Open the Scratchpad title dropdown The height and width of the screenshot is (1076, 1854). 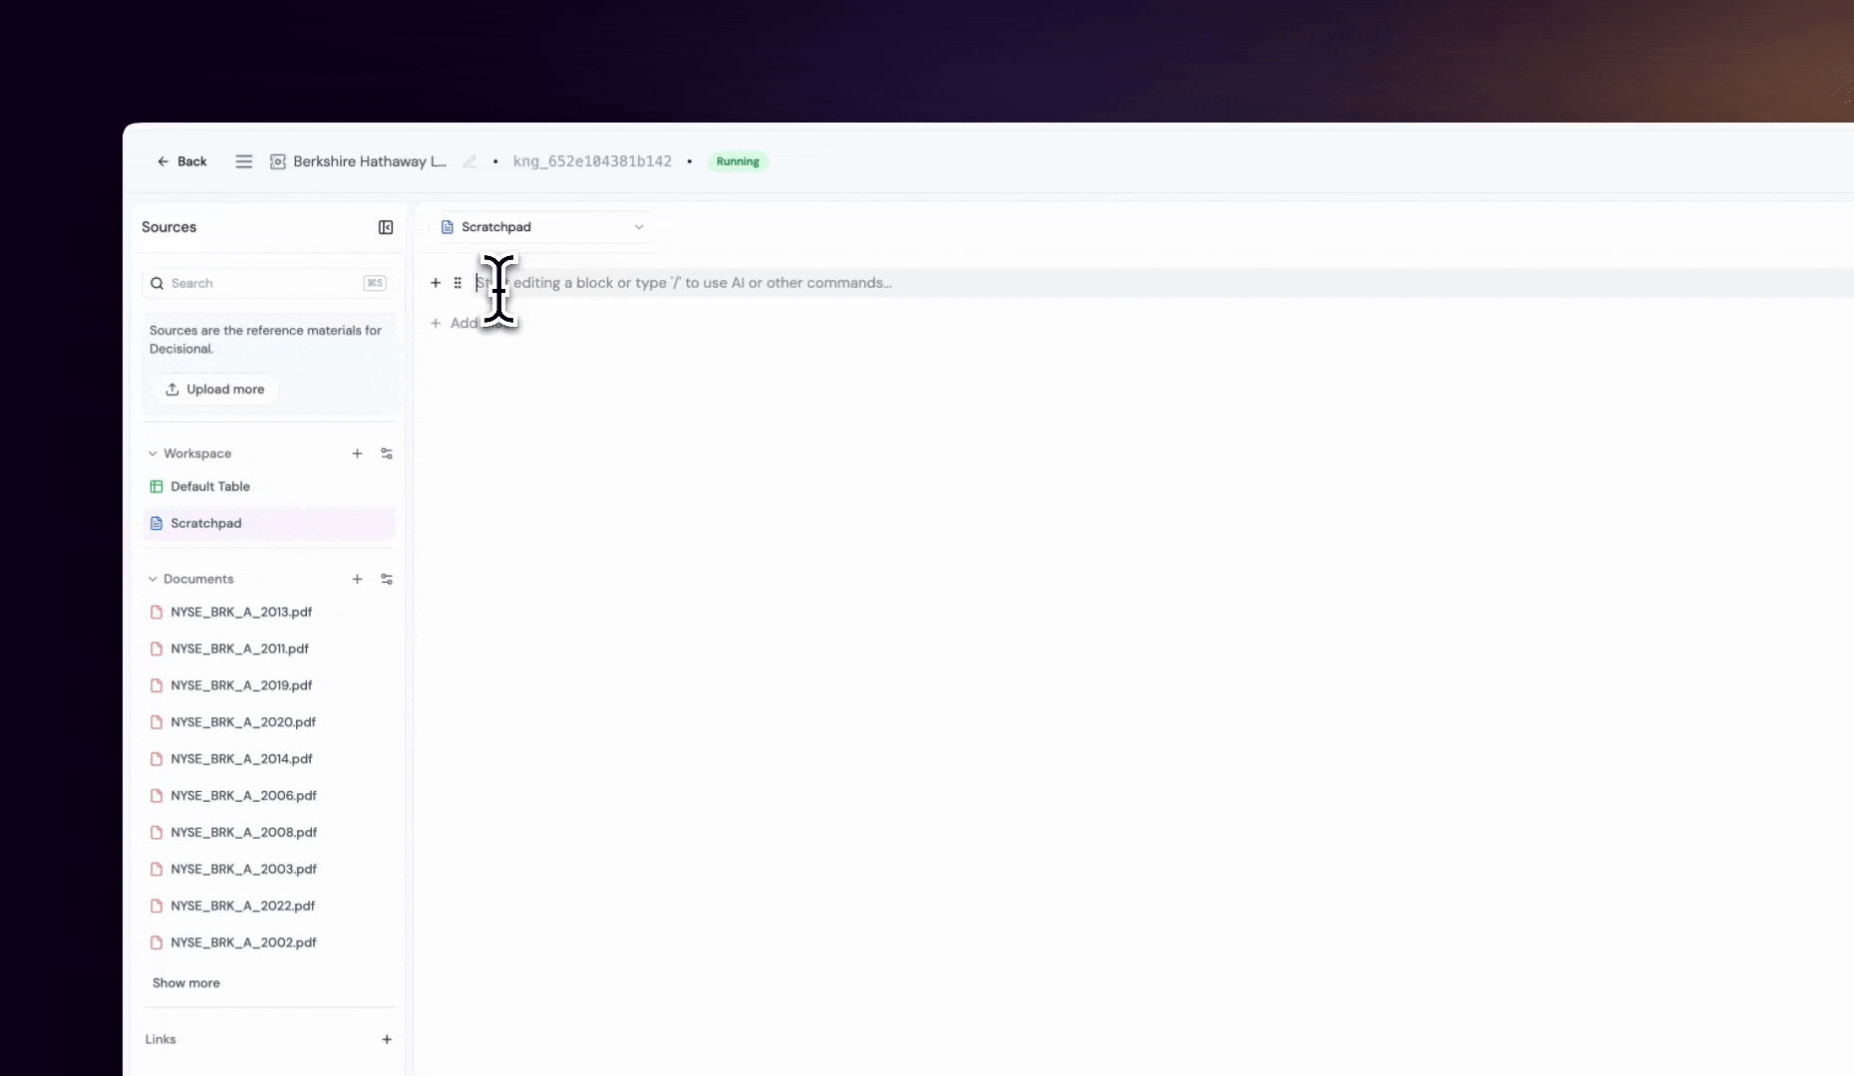click(x=639, y=227)
